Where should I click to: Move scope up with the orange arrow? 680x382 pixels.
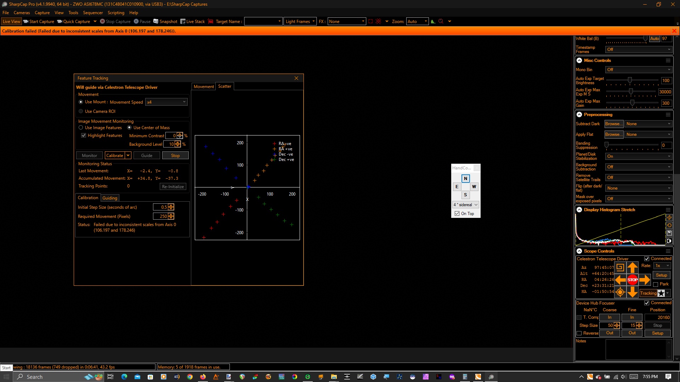(633, 267)
